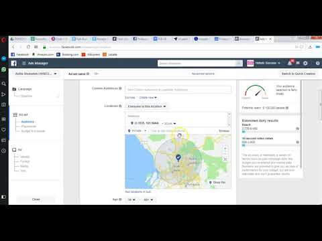Open the notifications bell icon
Screen dimensions: 322x241
pos(290,63)
